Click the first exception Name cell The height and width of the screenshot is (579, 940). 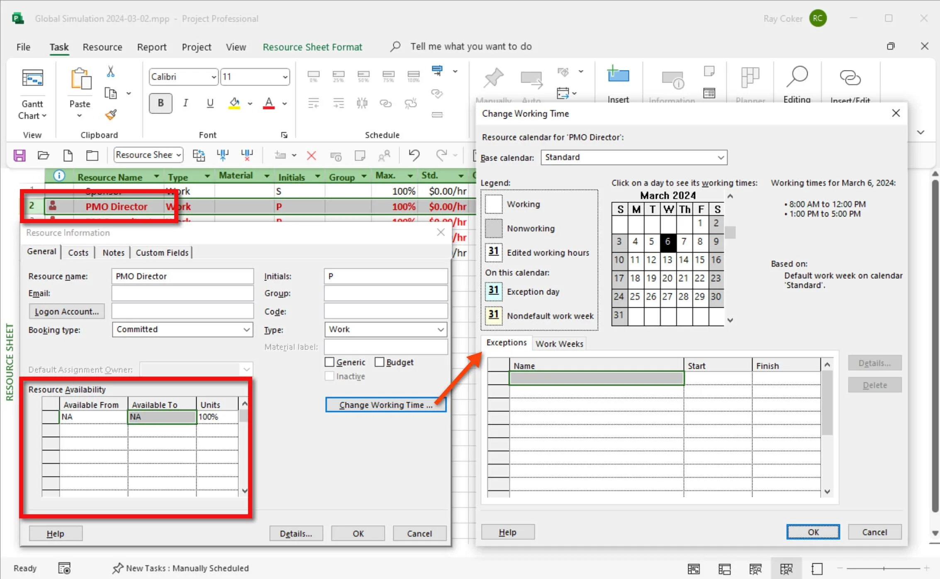[x=597, y=378]
